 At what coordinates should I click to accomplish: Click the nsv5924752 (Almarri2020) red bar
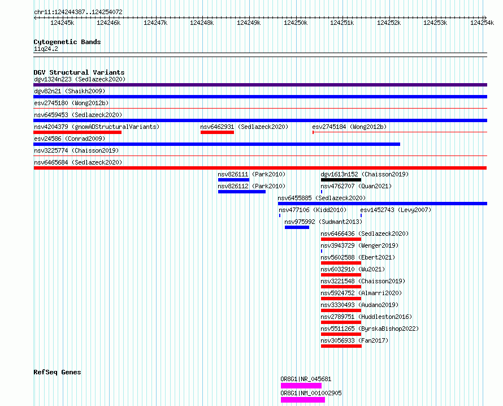341,299
